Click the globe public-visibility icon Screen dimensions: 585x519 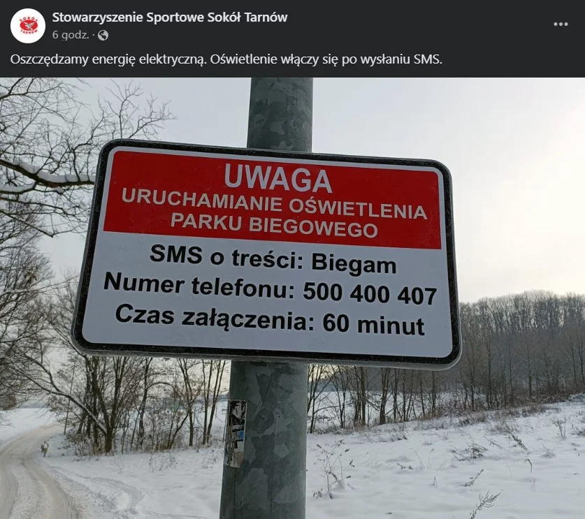click(103, 36)
